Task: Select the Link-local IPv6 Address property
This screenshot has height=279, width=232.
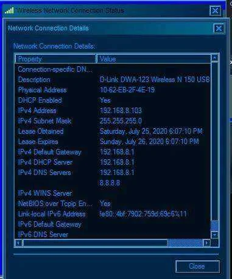Action: [x=52, y=214]
